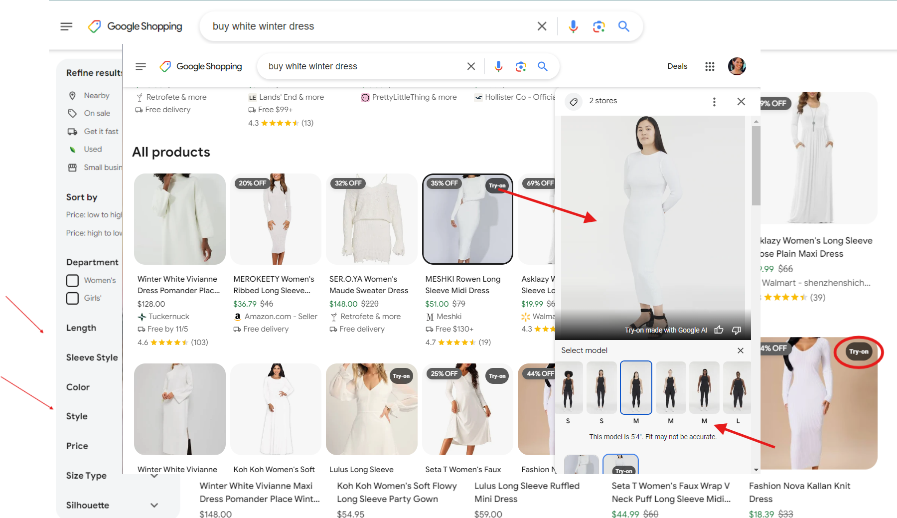897x518 pixels.
Task: Give thumbs up to AI try-on
Action: pos(719,330)
